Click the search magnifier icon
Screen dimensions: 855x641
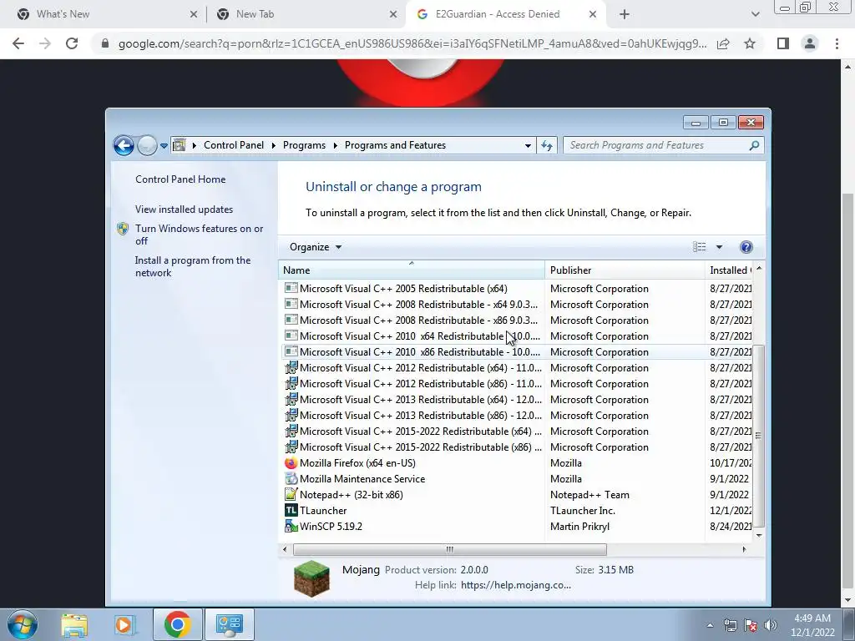coord(754,145)
